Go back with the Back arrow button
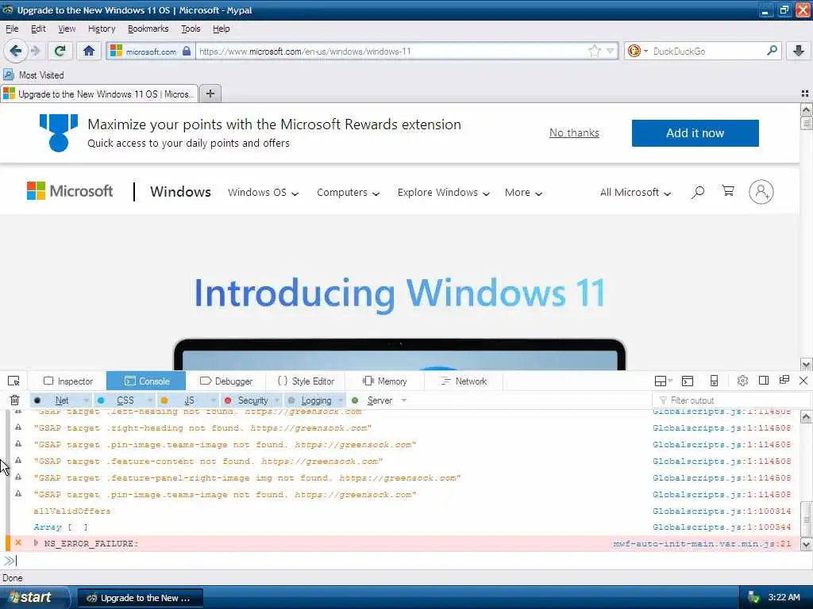 click(16, 51)
